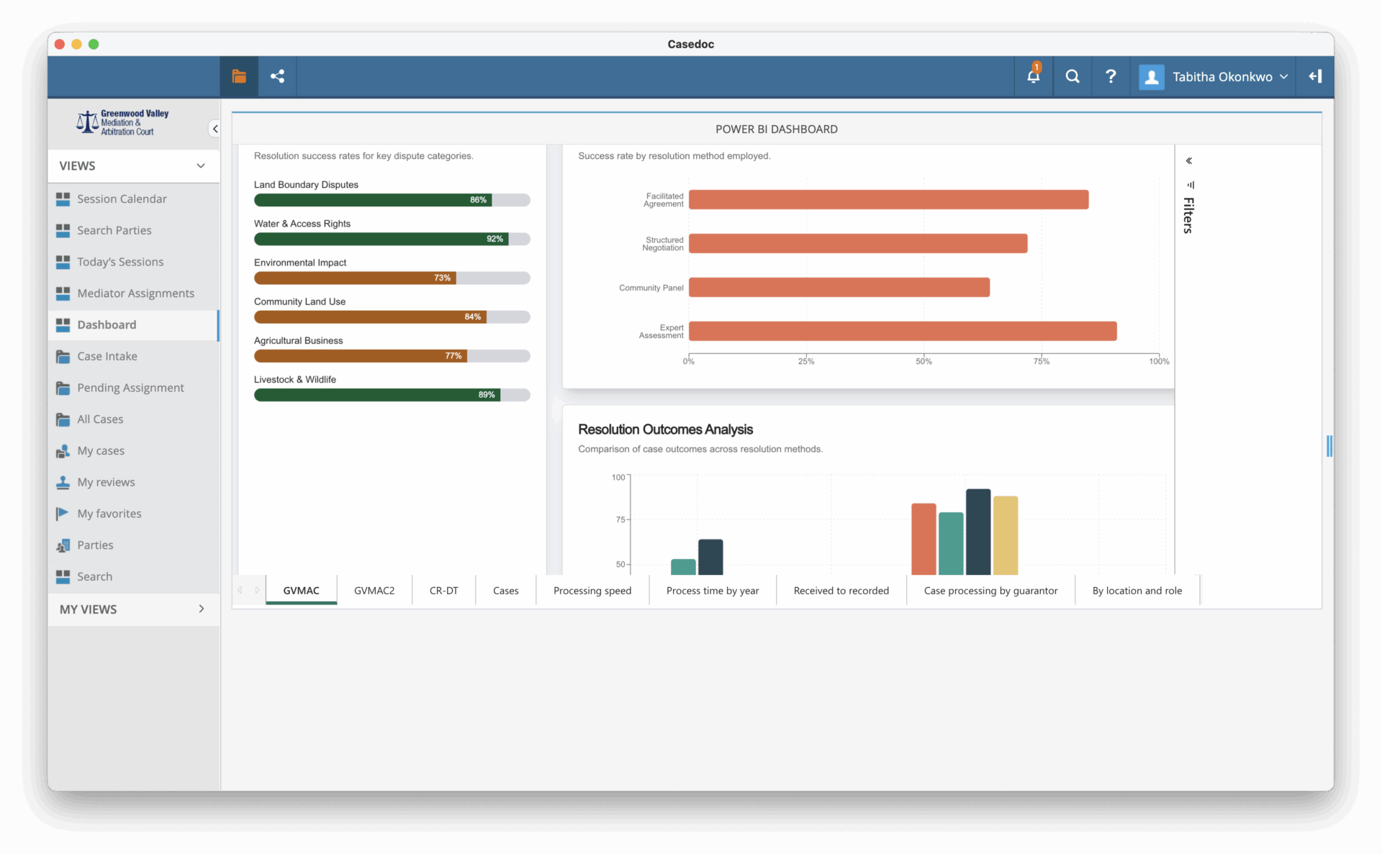This screenshot has height=854, width=1382.
Task: Click the blue right-edge scrollbar handle
Action: 1329,446
